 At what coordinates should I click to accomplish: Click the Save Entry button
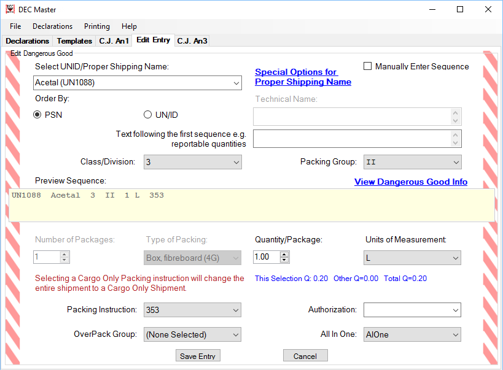coord(198,356)
